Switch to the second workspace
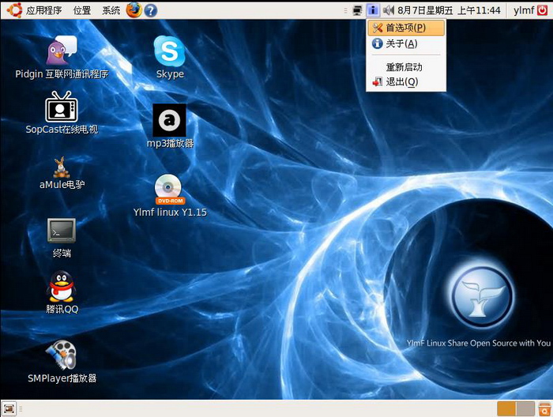This screenshot has height=417, width=553. (525, 409)
